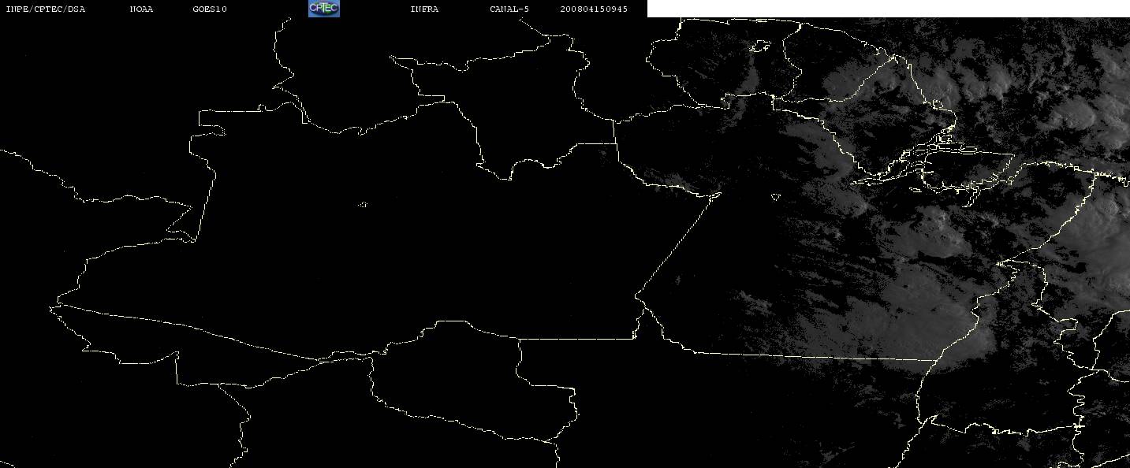Select the INPE/CPTEC/DSA header label
1130x468 pixels.
pyautogui.click(x=45, y=9)
